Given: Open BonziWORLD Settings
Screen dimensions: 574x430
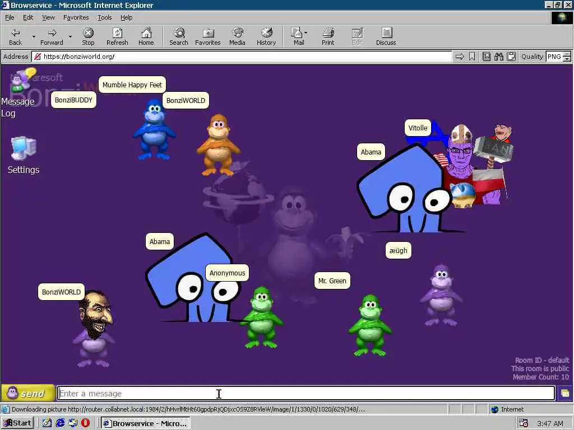Looking at the screenshot, I should pos(24,156).
